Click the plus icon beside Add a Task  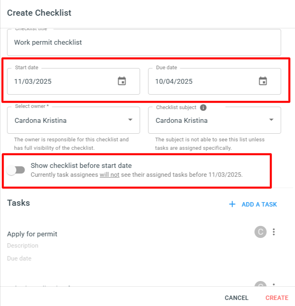[x=232, y=204]
